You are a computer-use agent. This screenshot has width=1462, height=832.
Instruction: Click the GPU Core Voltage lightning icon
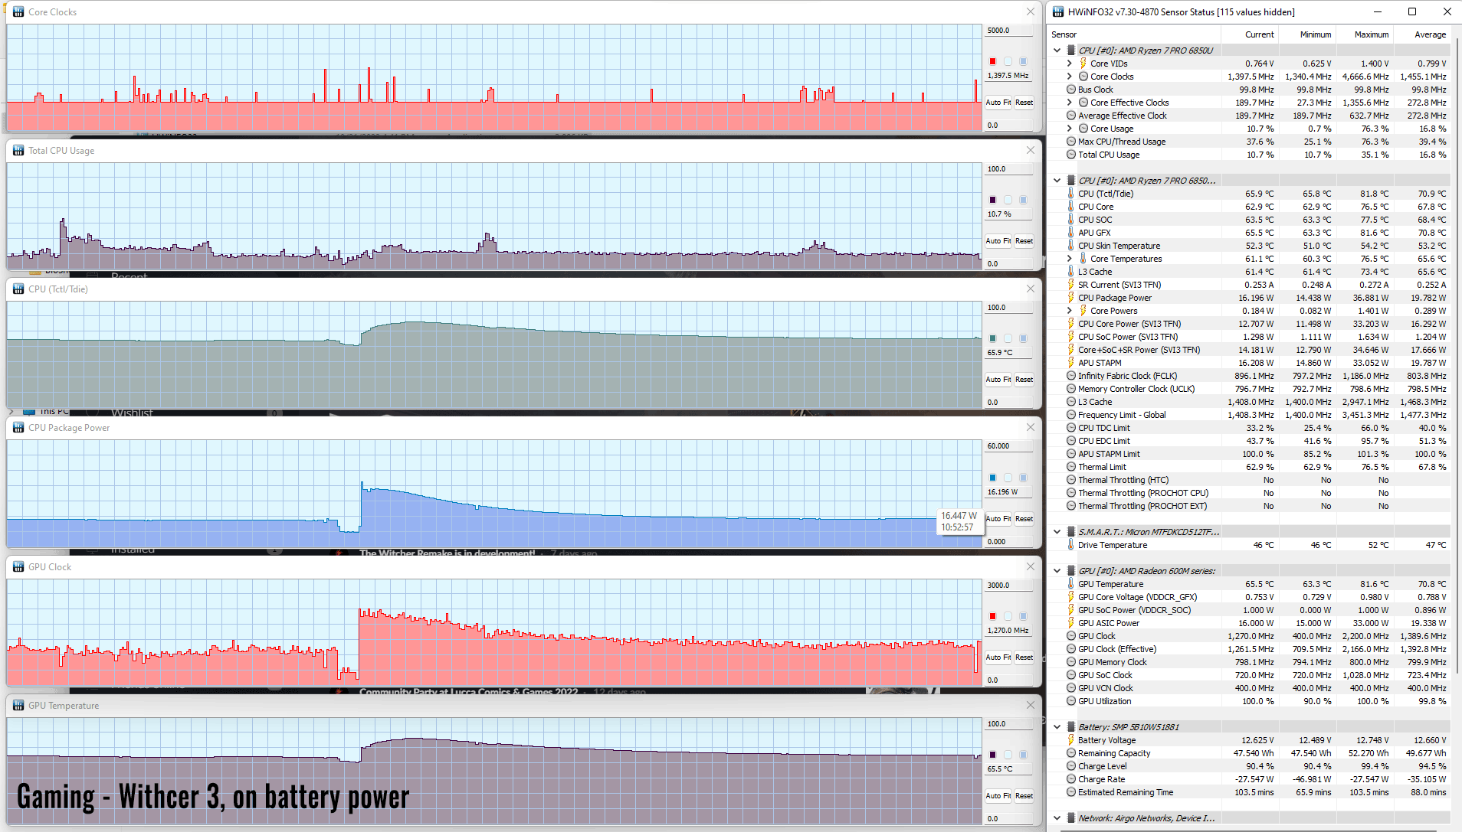pos(1071,597)
